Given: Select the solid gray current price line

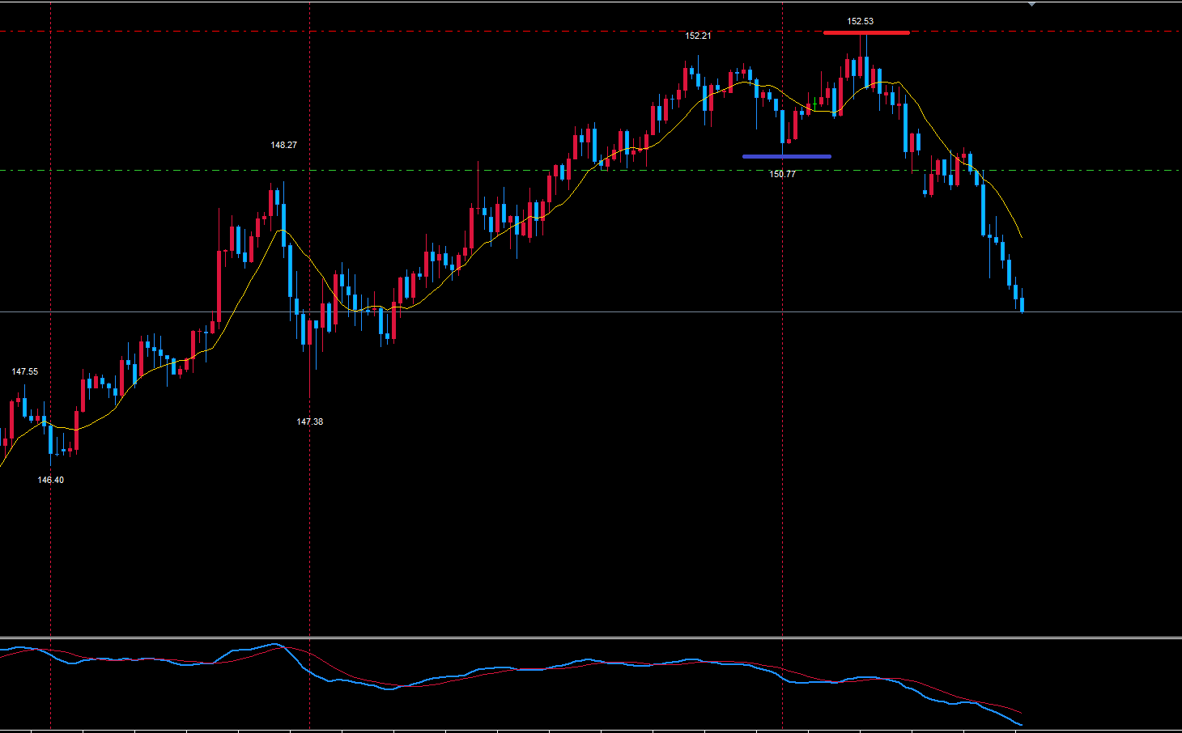Looking at the screenshot, I should click(x=567, y=311).
